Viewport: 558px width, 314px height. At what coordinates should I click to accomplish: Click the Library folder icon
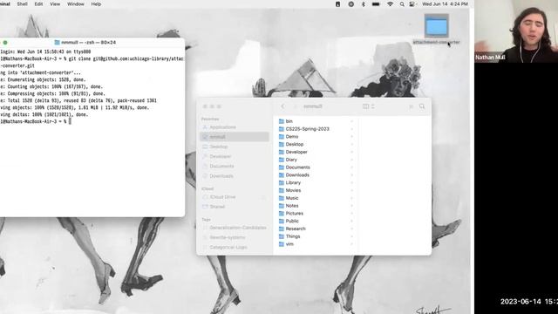pos(282,182)
